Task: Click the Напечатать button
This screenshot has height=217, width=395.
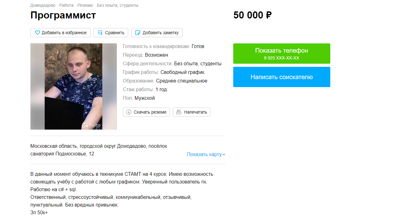Action: [192, 112]
